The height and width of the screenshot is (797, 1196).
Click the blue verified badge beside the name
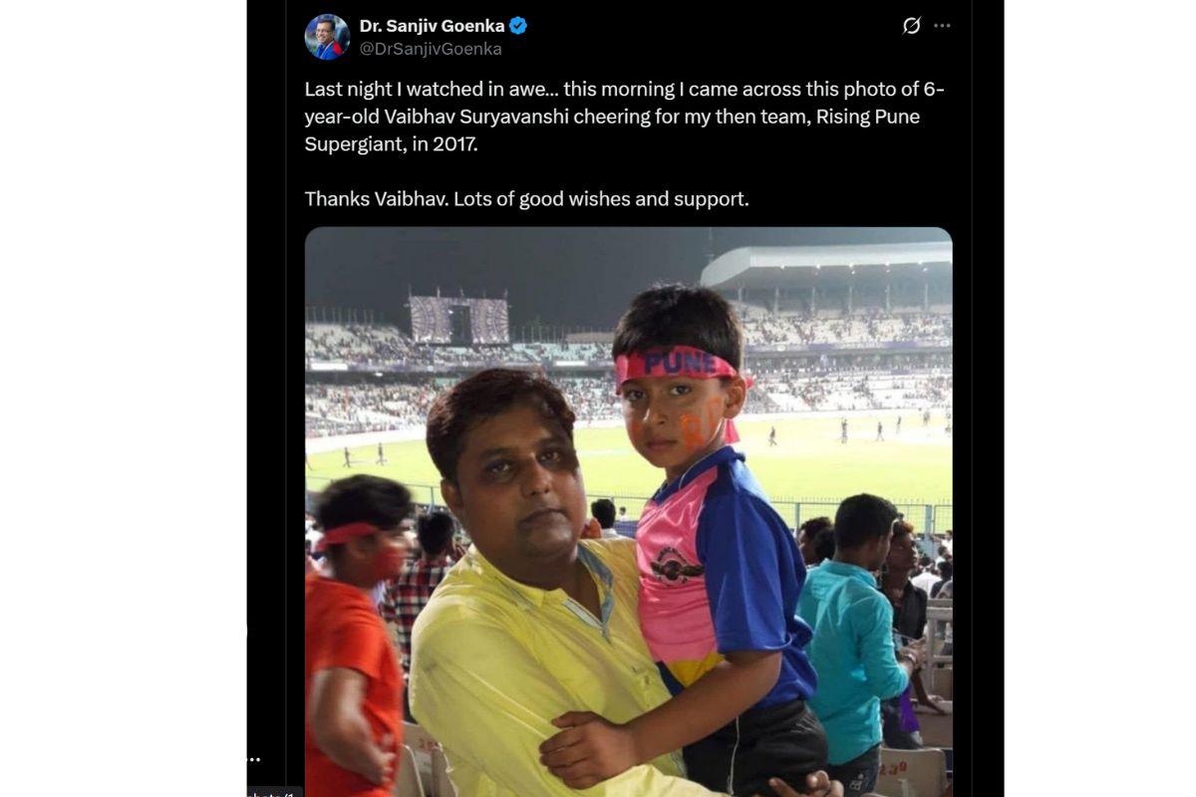point(518,26)
